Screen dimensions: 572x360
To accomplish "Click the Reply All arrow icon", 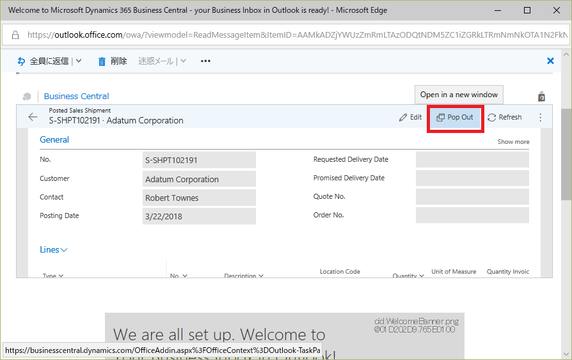I will pos(22,61).
